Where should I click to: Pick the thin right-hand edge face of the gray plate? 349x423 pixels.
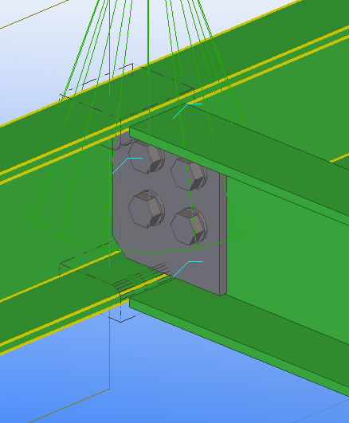224,235
